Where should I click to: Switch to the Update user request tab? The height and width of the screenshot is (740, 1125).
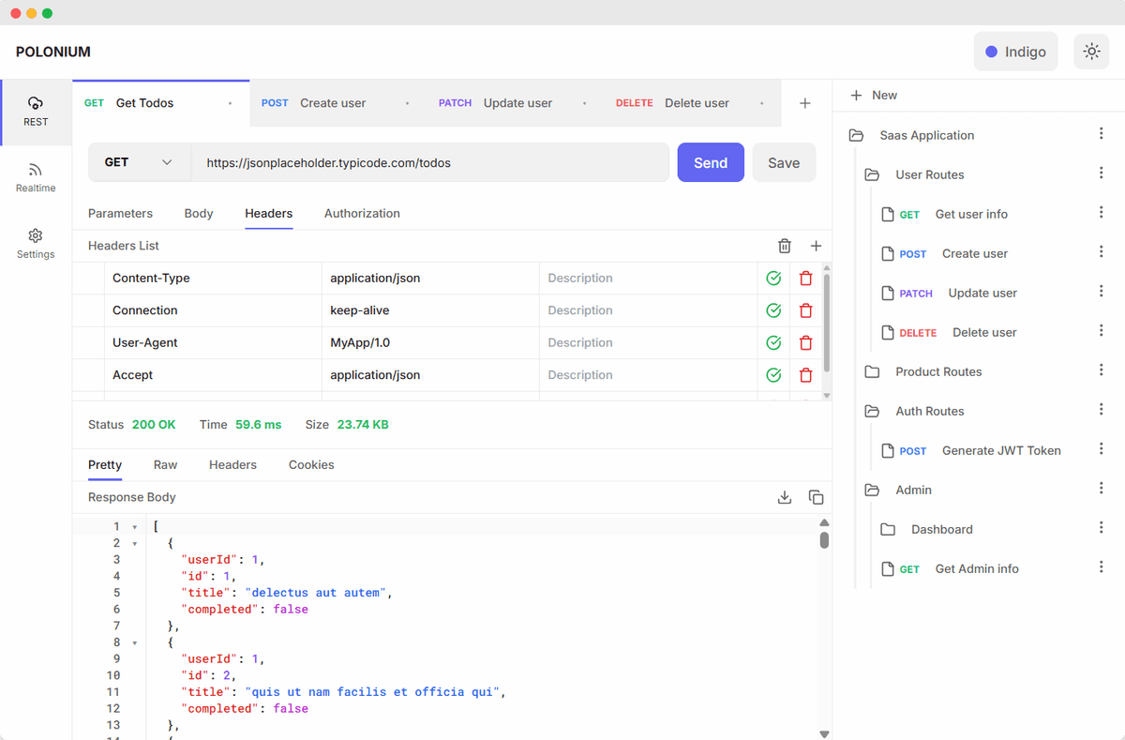point(515,103)
